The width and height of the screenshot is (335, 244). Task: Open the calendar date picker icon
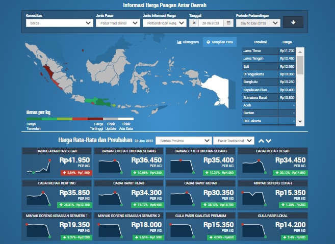pos(228,23)
